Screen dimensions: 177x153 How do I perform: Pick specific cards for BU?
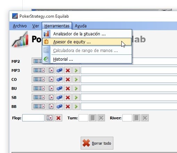(x=51, y=88)
